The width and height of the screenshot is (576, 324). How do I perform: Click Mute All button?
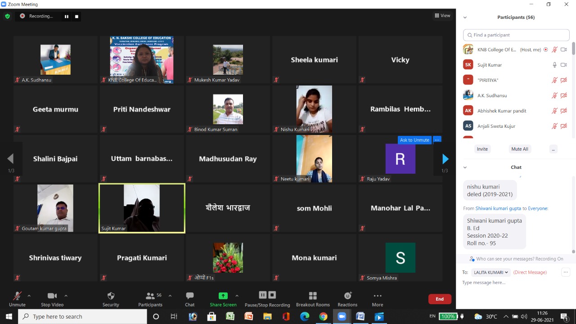(520, 149)
